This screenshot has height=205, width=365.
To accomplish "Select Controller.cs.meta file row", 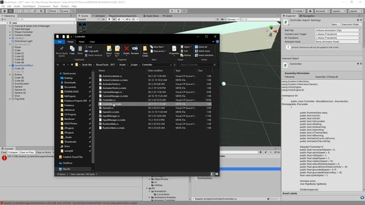I will coord(155,104).
